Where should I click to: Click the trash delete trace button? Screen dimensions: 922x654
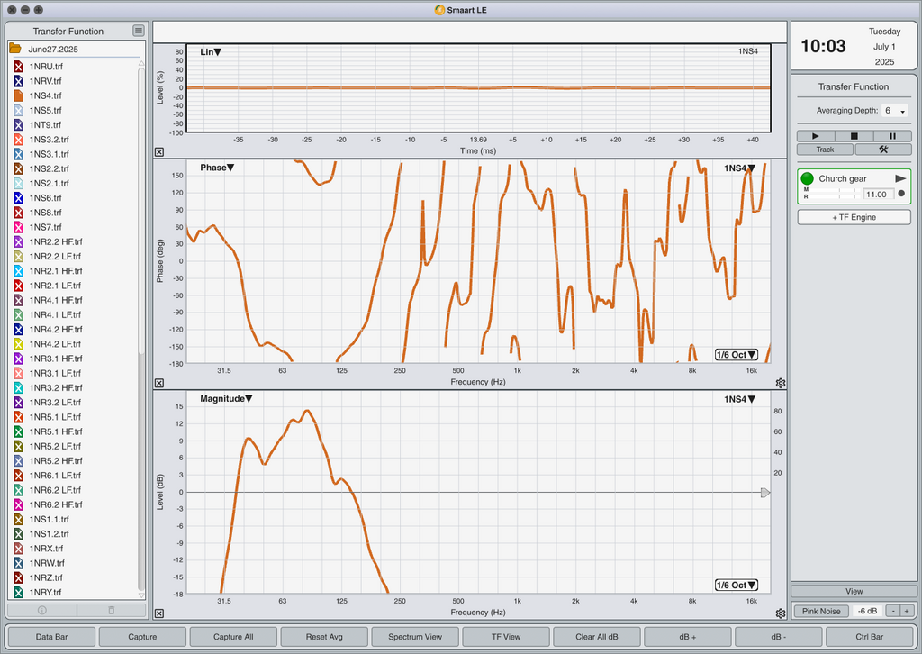pos(111,611)
